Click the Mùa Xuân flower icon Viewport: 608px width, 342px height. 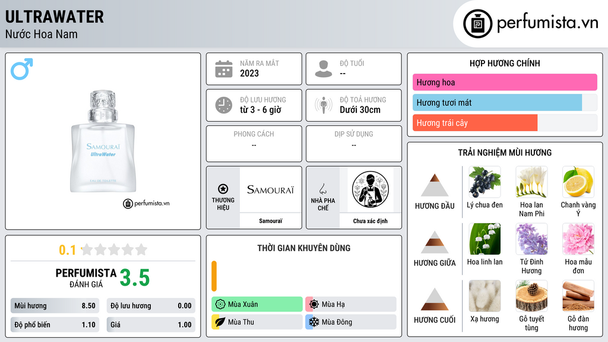click(x=220, y=305)
